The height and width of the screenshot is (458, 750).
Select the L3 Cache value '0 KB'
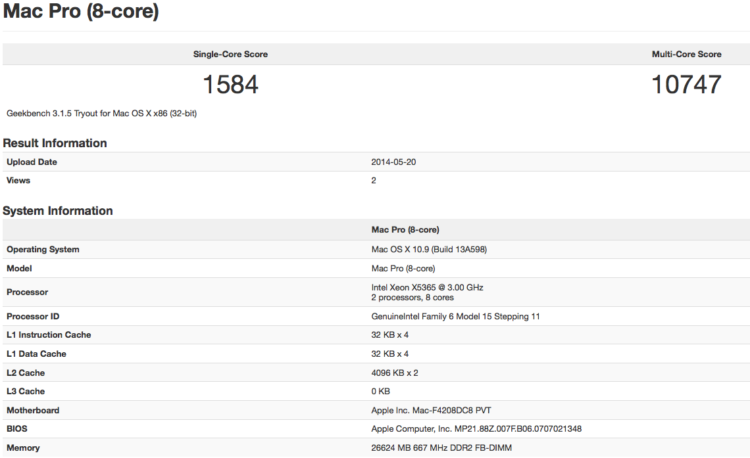[x=380, y=392]
